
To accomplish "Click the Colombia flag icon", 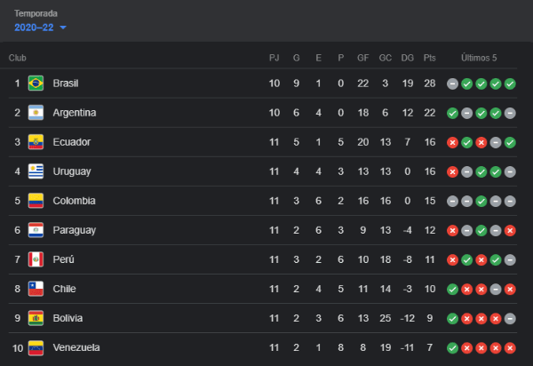I will (36, 201).
